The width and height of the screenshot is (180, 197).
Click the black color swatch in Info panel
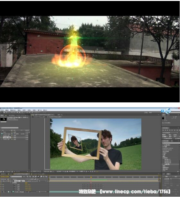point(163,118)
